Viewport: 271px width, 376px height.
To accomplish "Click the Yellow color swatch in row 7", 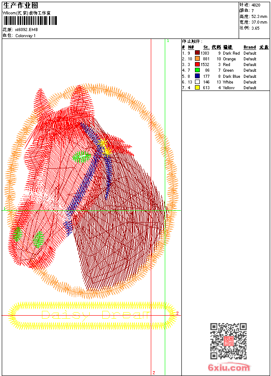I will coord(197,87).
